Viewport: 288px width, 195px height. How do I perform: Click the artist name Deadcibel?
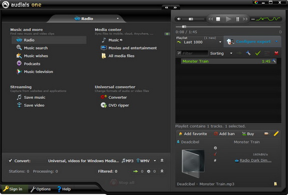tap(190, 142)
